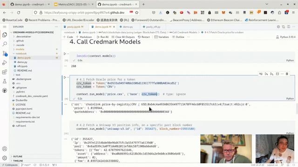Expand the TIMELINE section

click(17, 161)
